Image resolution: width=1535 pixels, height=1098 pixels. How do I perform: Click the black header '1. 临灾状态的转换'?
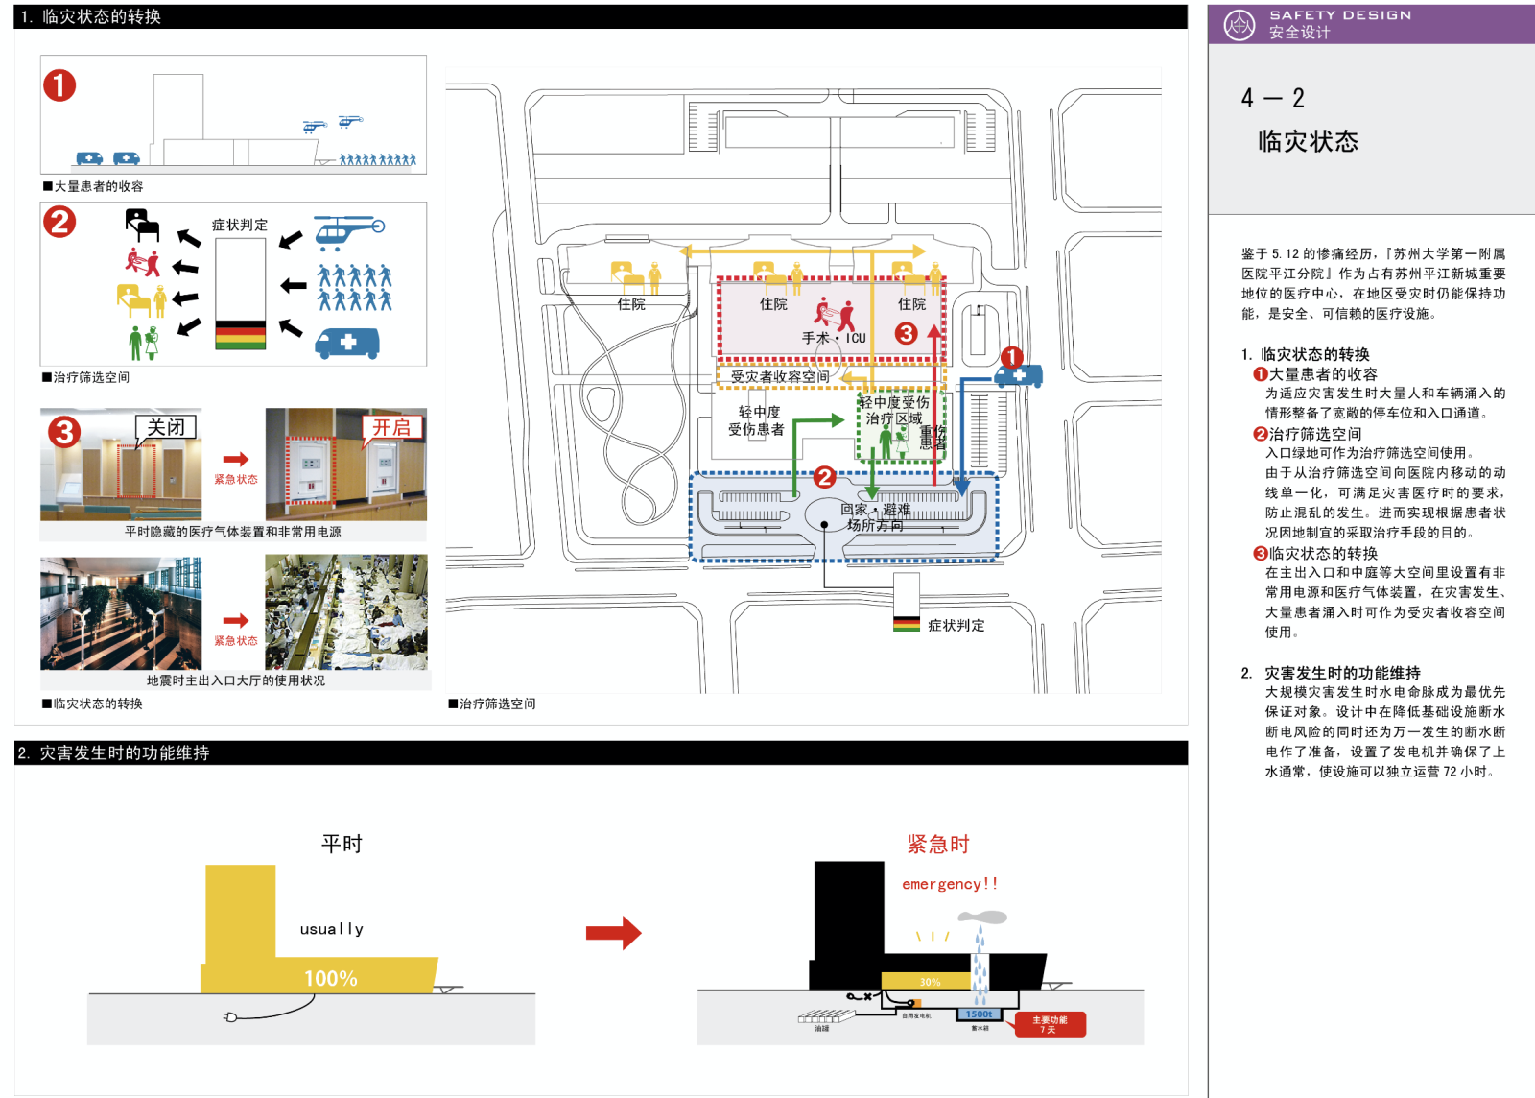601,16
